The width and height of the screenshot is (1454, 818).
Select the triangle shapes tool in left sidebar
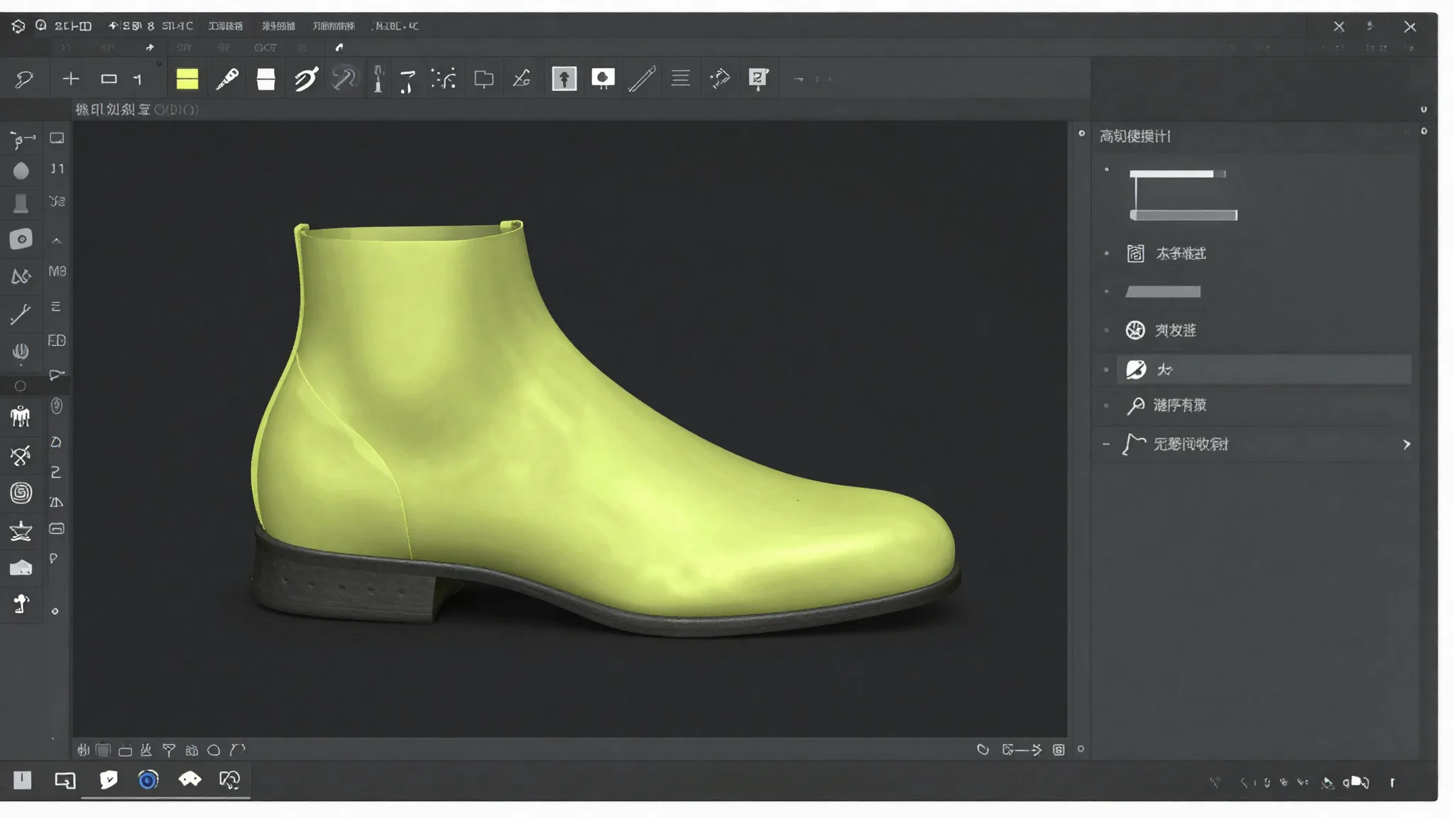click(x=21, y=276)
